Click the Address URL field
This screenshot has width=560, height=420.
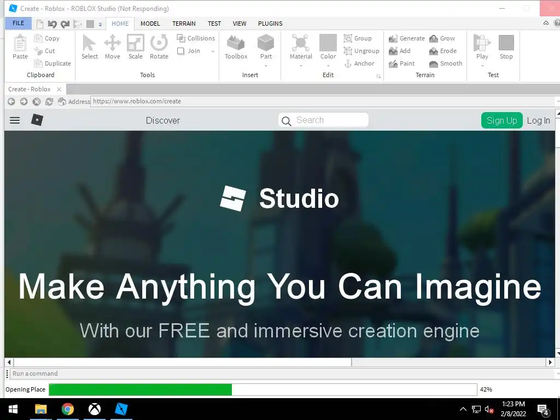click(x=323, y=101)
